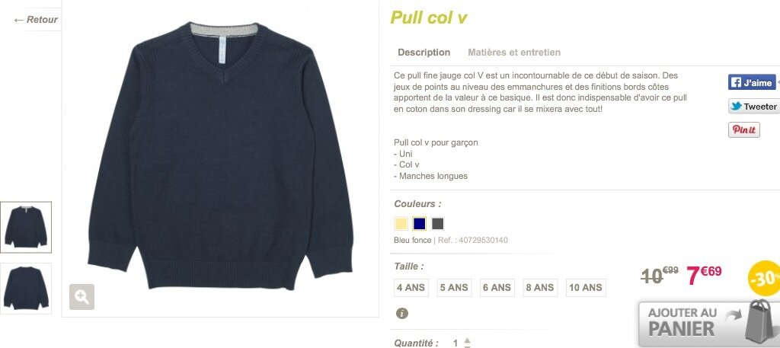Go back using the Retour link
The width and height of the screenshot is (780, 348).
[x=36, y=20]
